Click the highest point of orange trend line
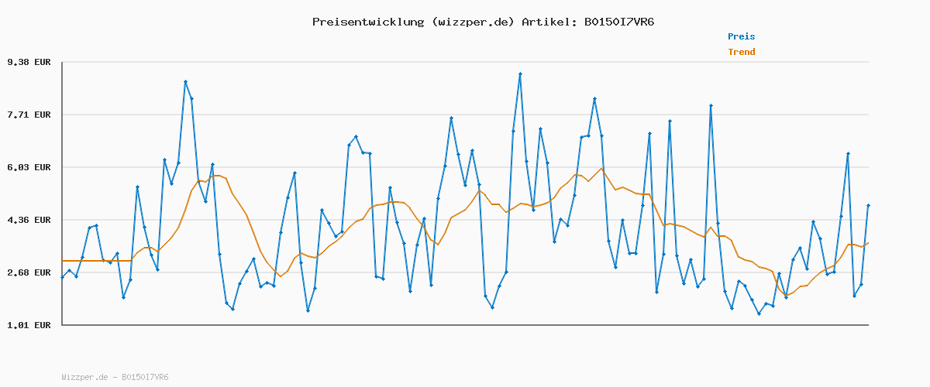 [x=601, y=169]
